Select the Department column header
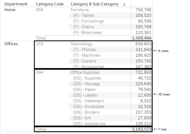This screenshot has width=190, height=134. (16, 4)
